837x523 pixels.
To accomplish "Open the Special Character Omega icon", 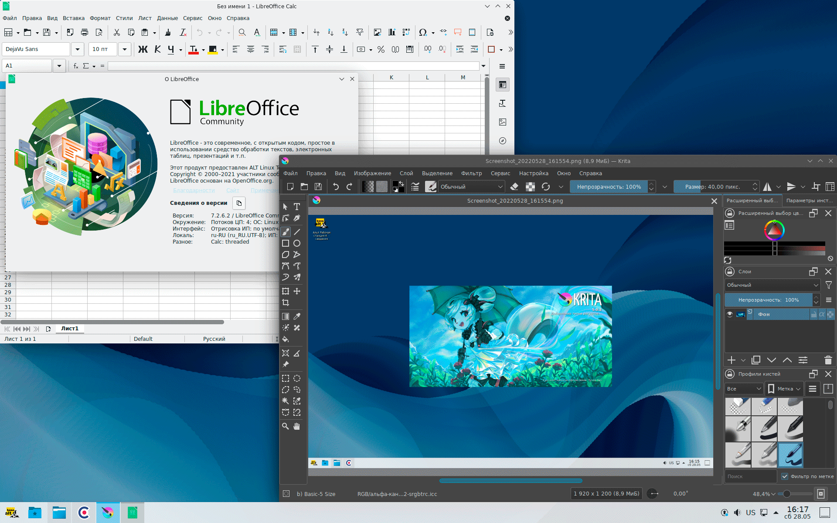I will [x=422, y=32].
